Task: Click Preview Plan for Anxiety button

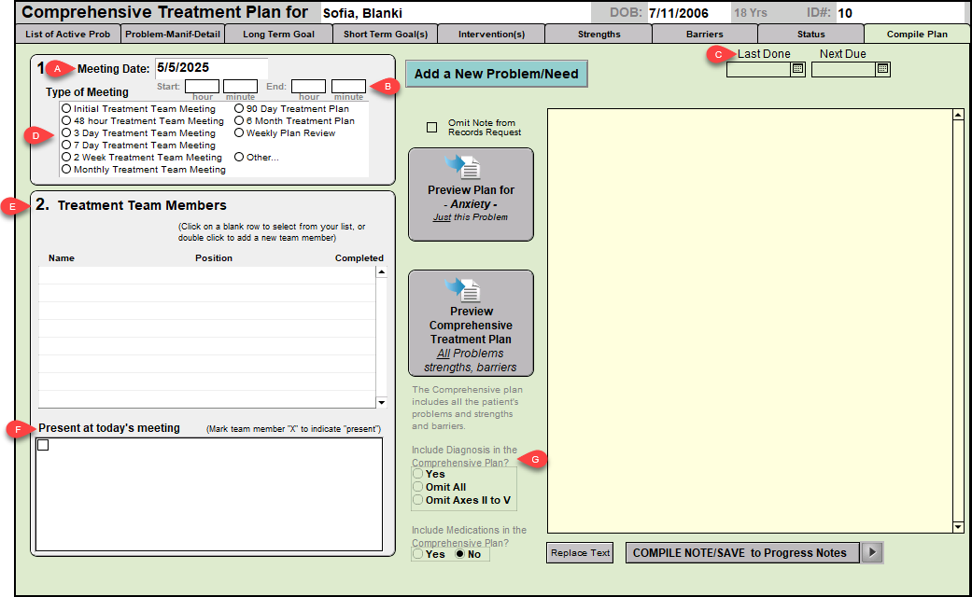Action: click(471, 194)
